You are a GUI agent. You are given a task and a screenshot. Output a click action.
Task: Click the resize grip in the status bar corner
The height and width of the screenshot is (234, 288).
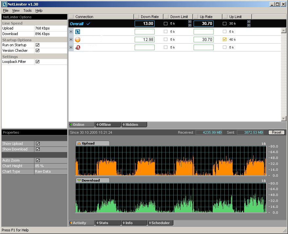(x=284, y=231)
